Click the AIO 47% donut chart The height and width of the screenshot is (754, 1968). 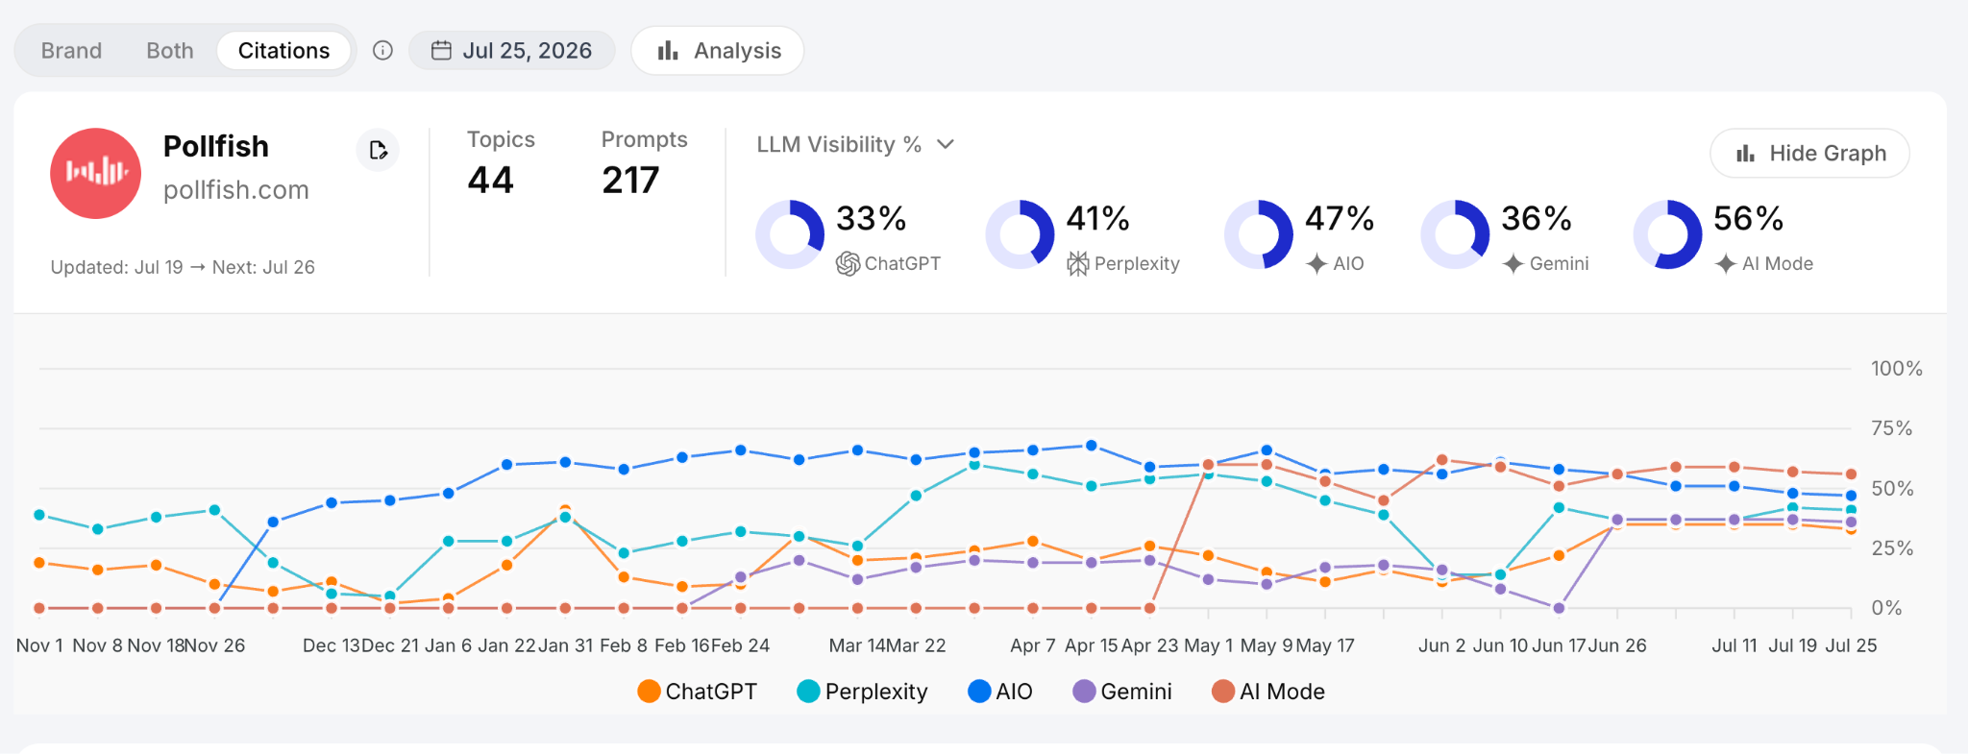pyautogui.click(x=1259, y=234)
